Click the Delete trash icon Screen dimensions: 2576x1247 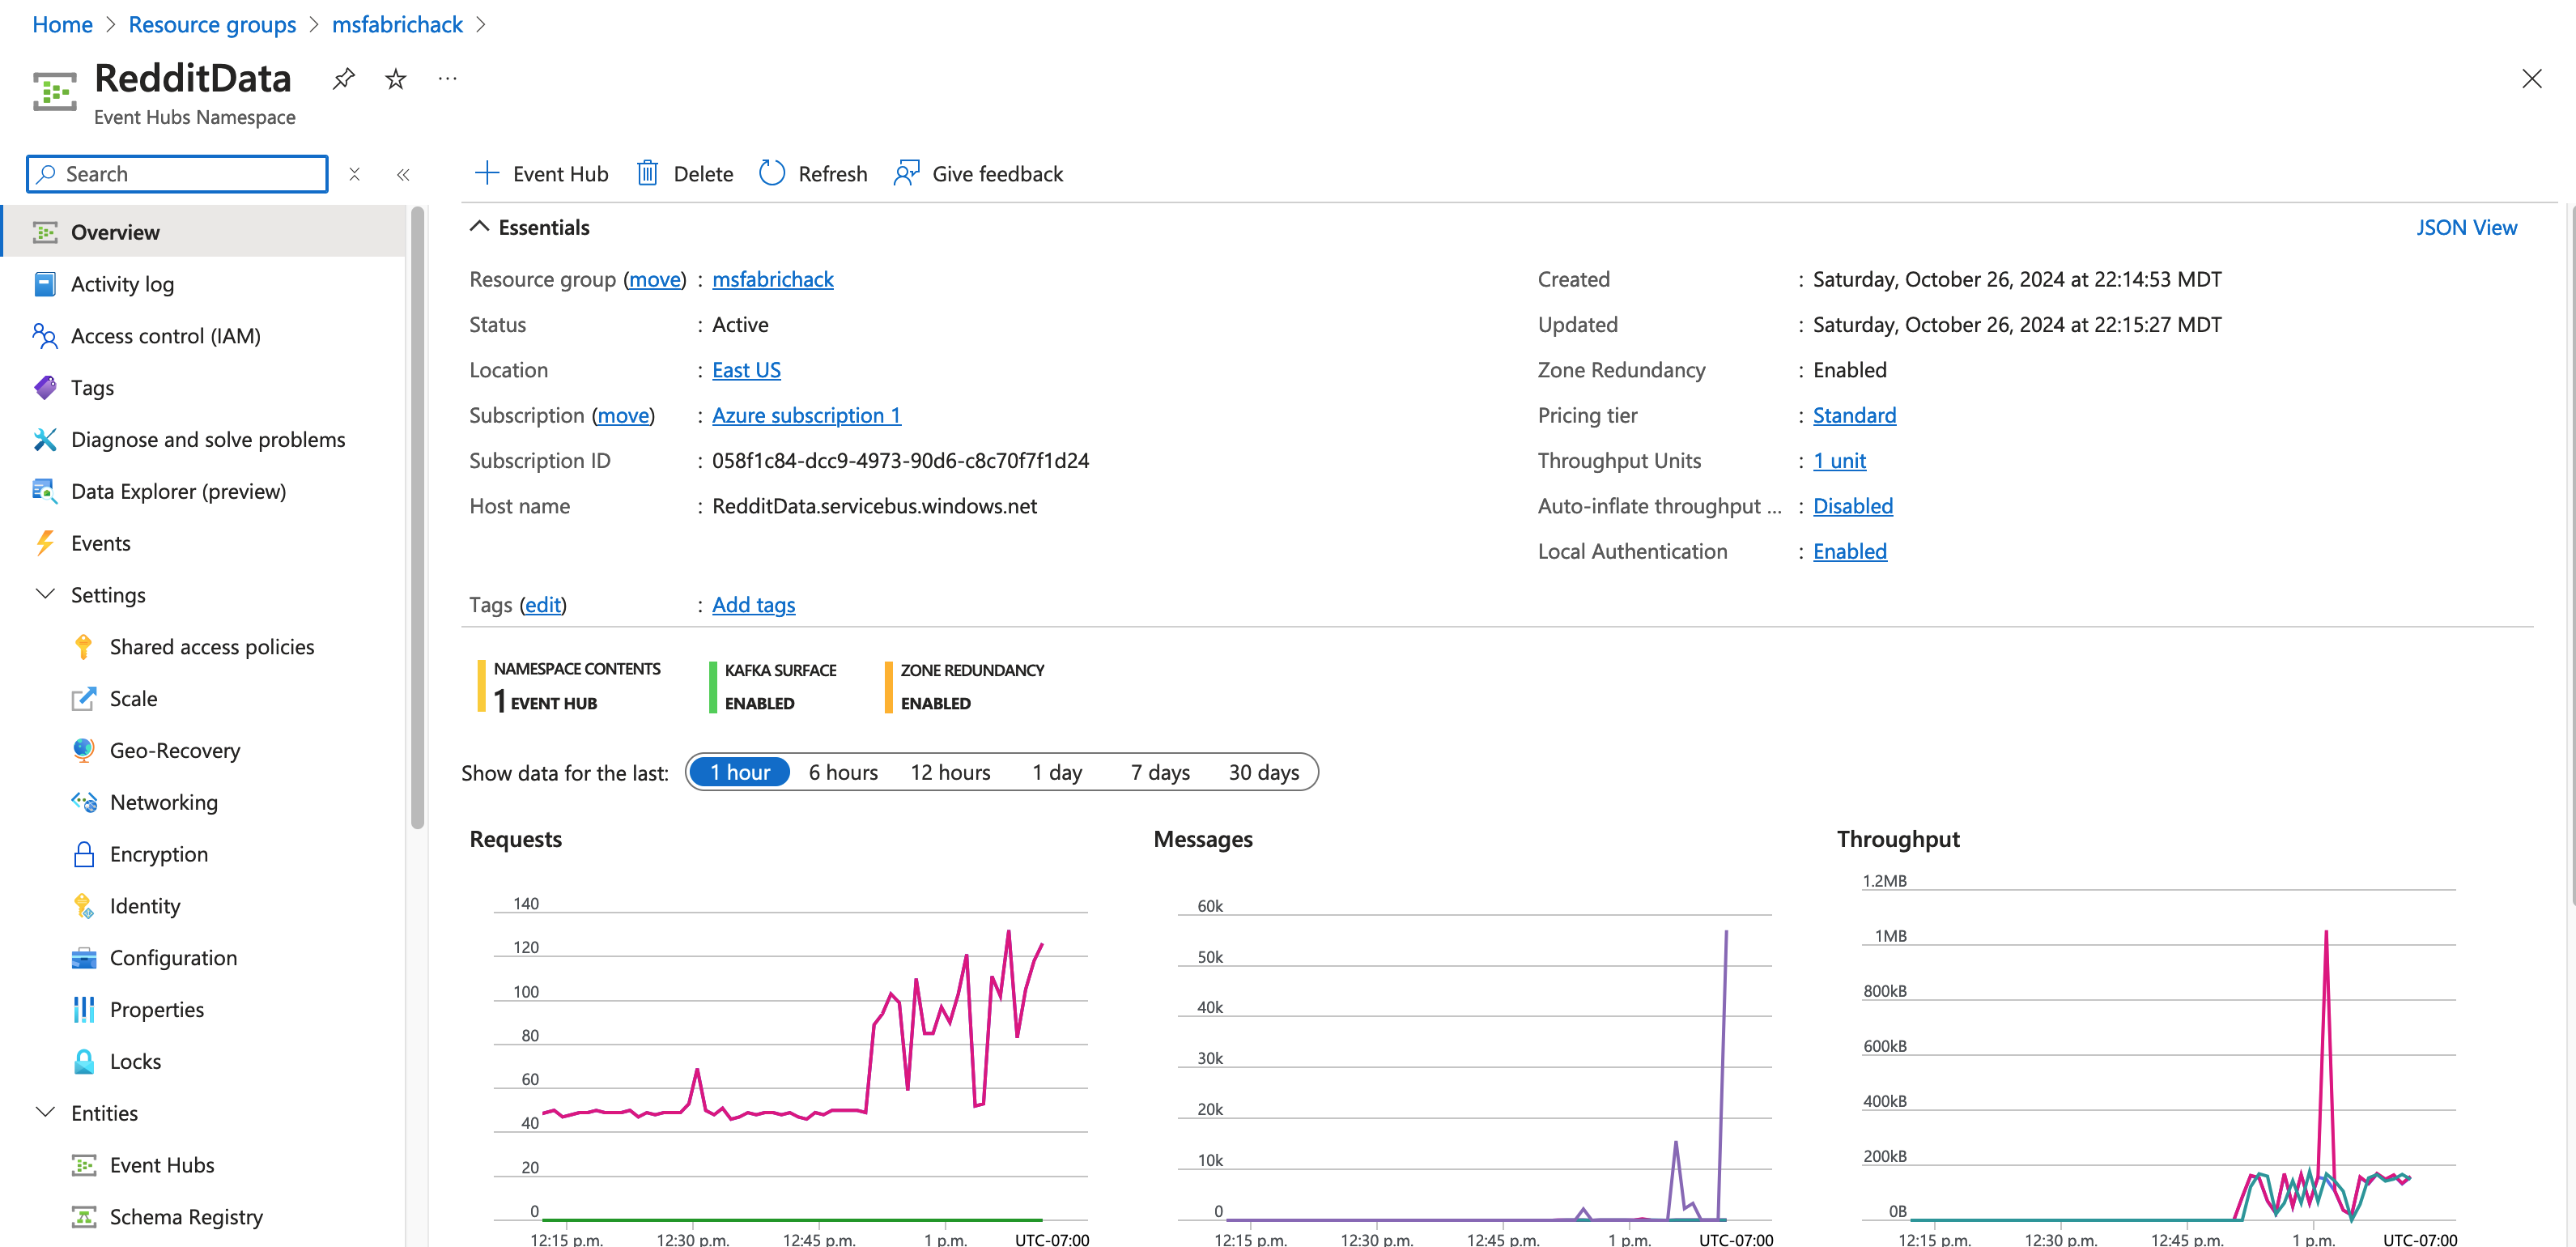[647, 174]
